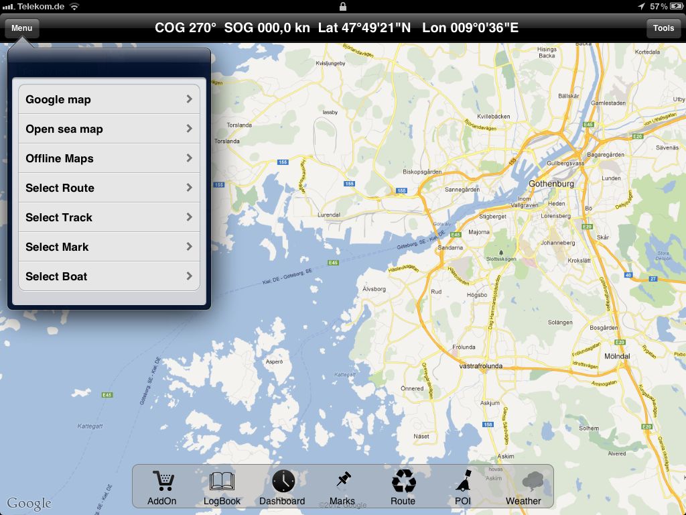The image size is (686, 515).
Task: Tap the Slottsskogen park label
Action: click(x=501, y=259)
